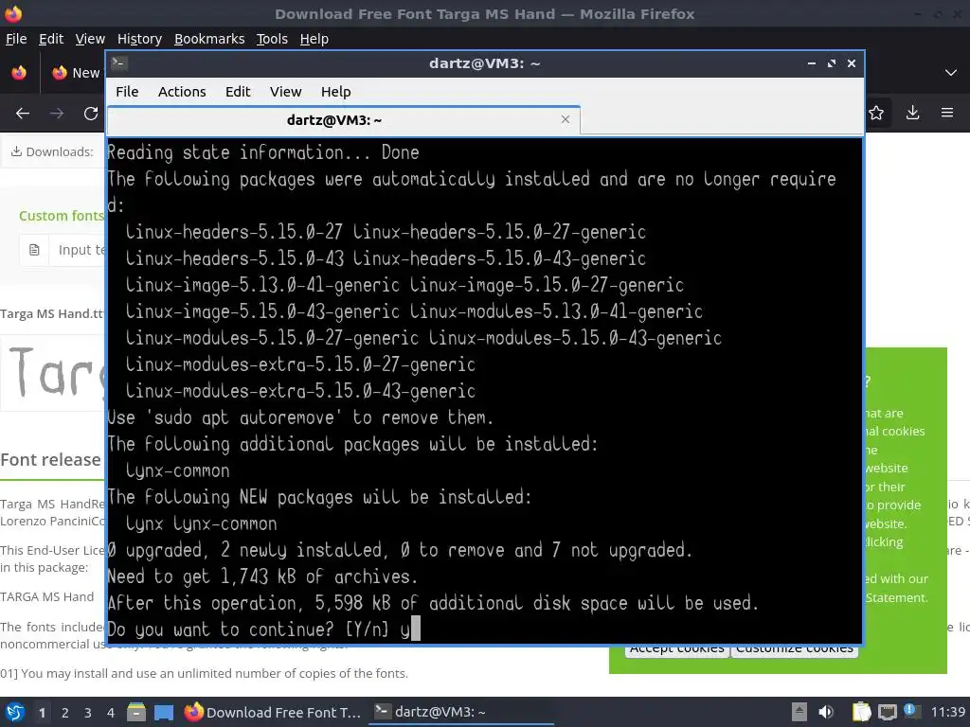Click the custom font Input text field

(78, 250)
